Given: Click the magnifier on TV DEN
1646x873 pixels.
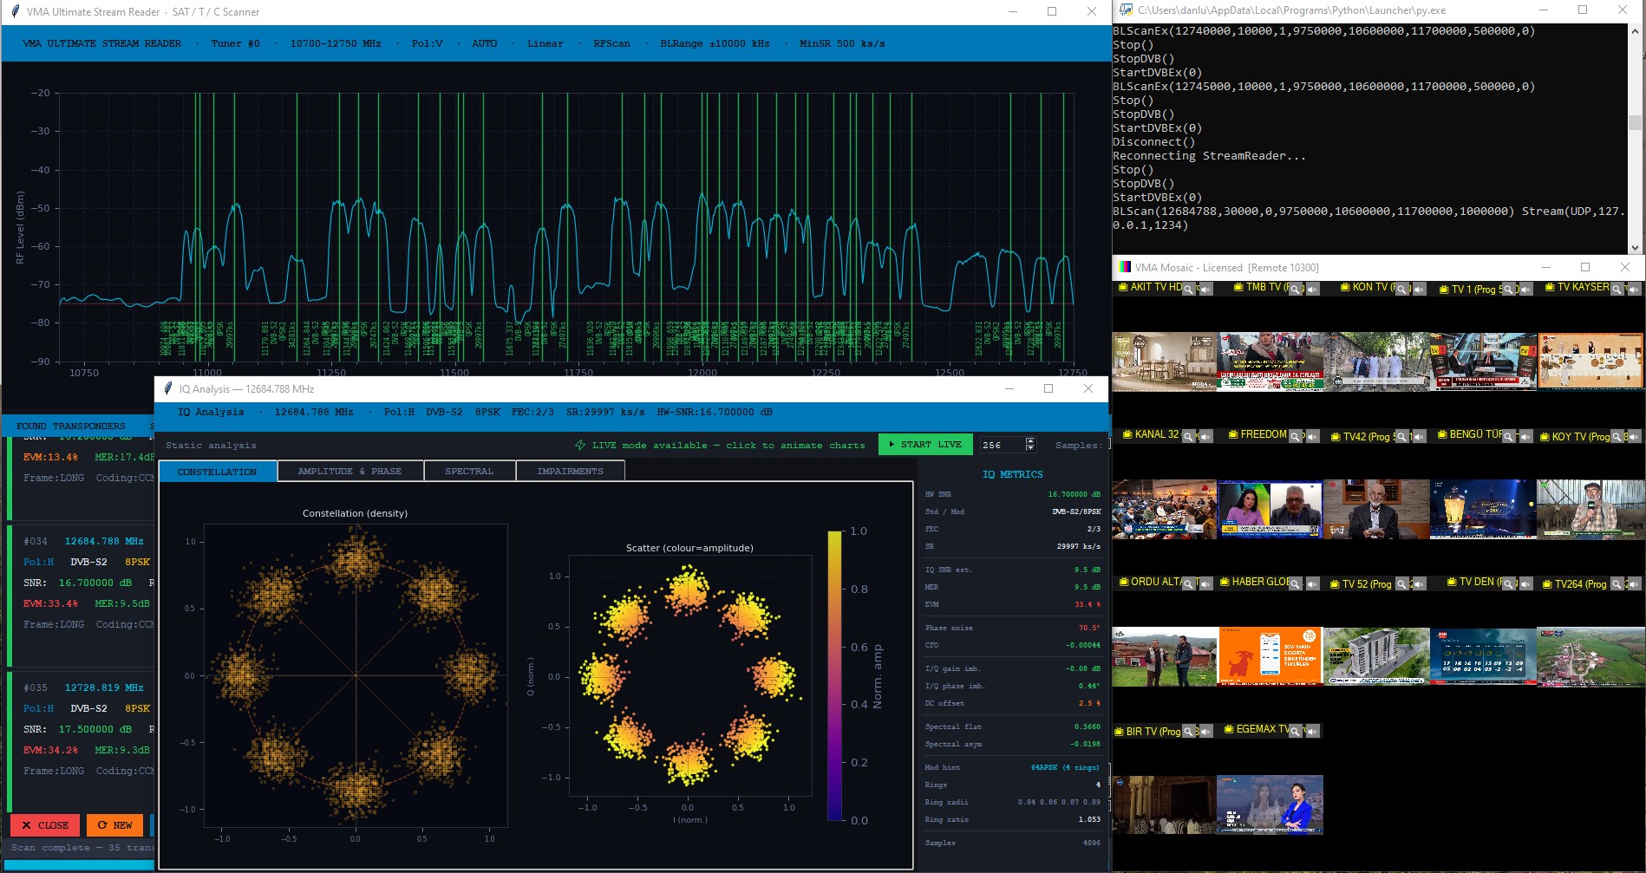Looking at the screenshot, I should (x=1508, y=584).
